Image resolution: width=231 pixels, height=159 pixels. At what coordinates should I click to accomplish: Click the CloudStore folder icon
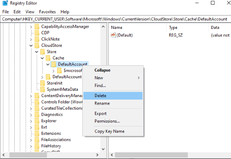37,46
